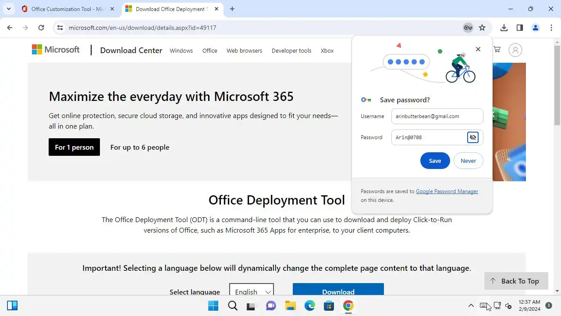Open the Developer tools menu item

[x=291, y=50]
